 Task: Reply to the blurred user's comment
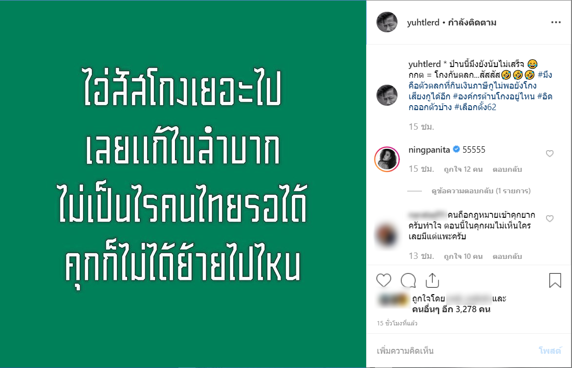(x=507, y=256)
